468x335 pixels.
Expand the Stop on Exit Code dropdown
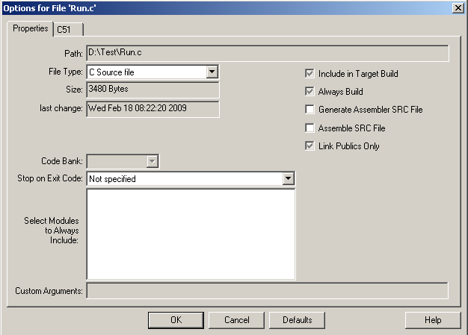(x=288, y=178)
